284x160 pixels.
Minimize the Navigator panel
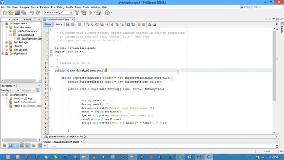click(39, 86)
